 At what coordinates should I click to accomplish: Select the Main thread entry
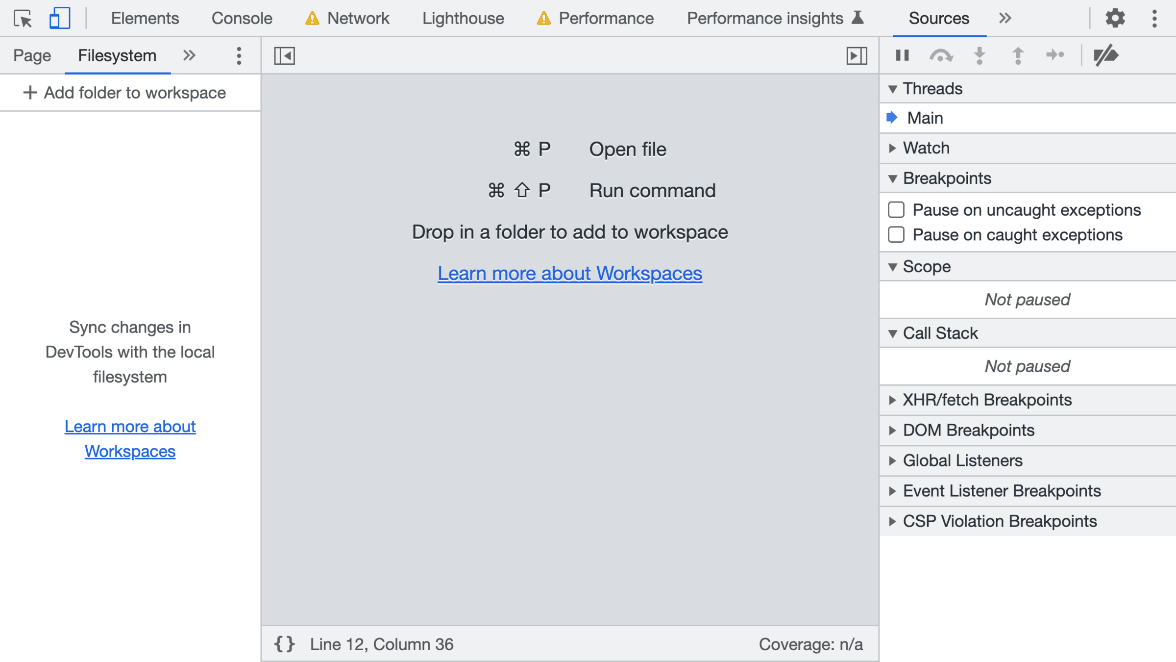[x=925, y=118]
